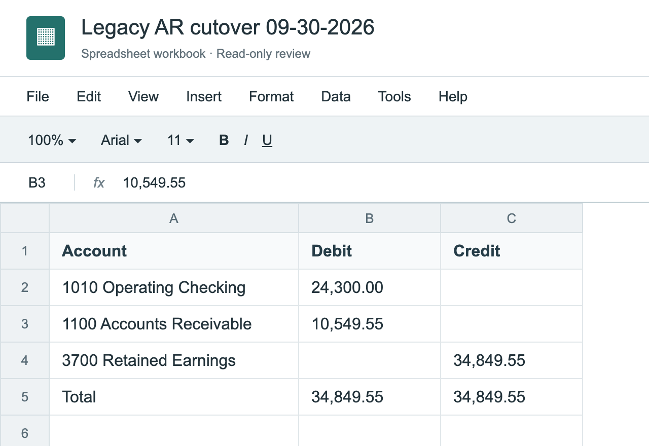The width and height of the screenshot is (649, 446).
Task: Select column A header
Action: [174, 218]
